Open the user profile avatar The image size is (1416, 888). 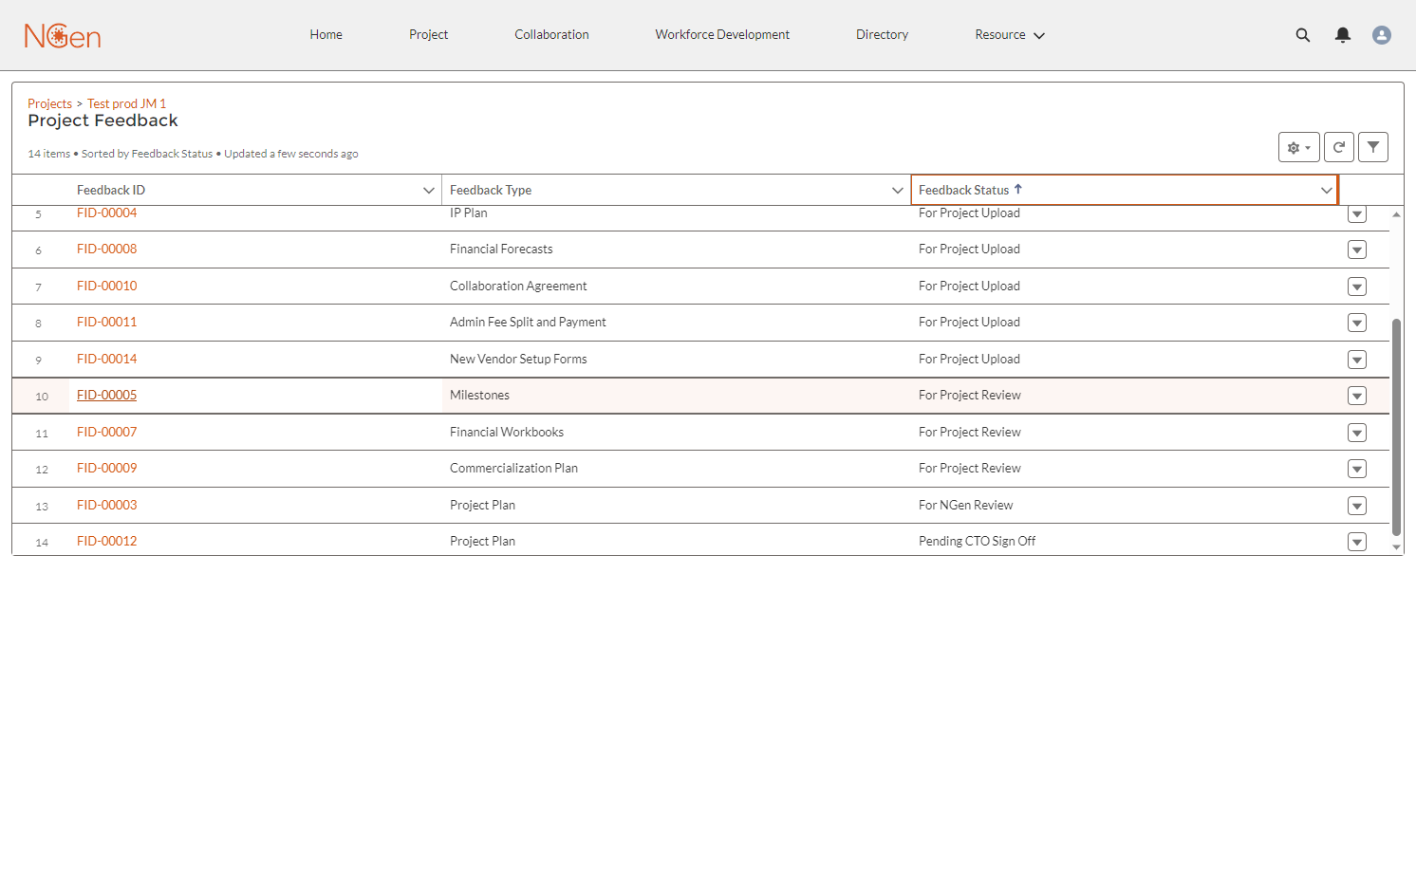(1382, 35)
